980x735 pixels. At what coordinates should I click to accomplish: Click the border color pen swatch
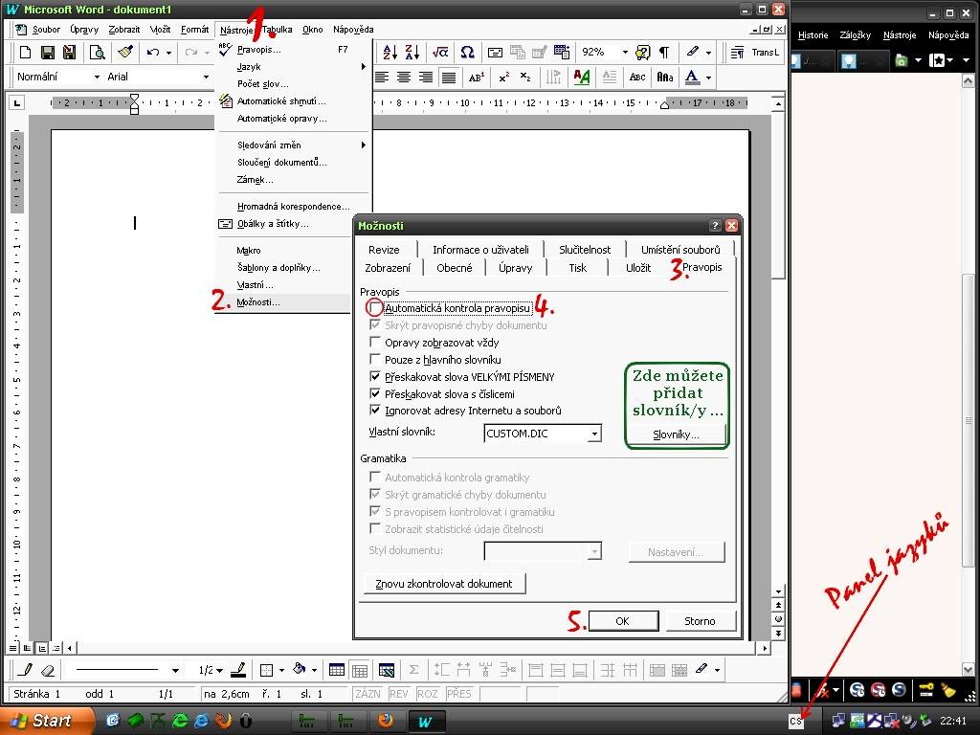[237, 670]
